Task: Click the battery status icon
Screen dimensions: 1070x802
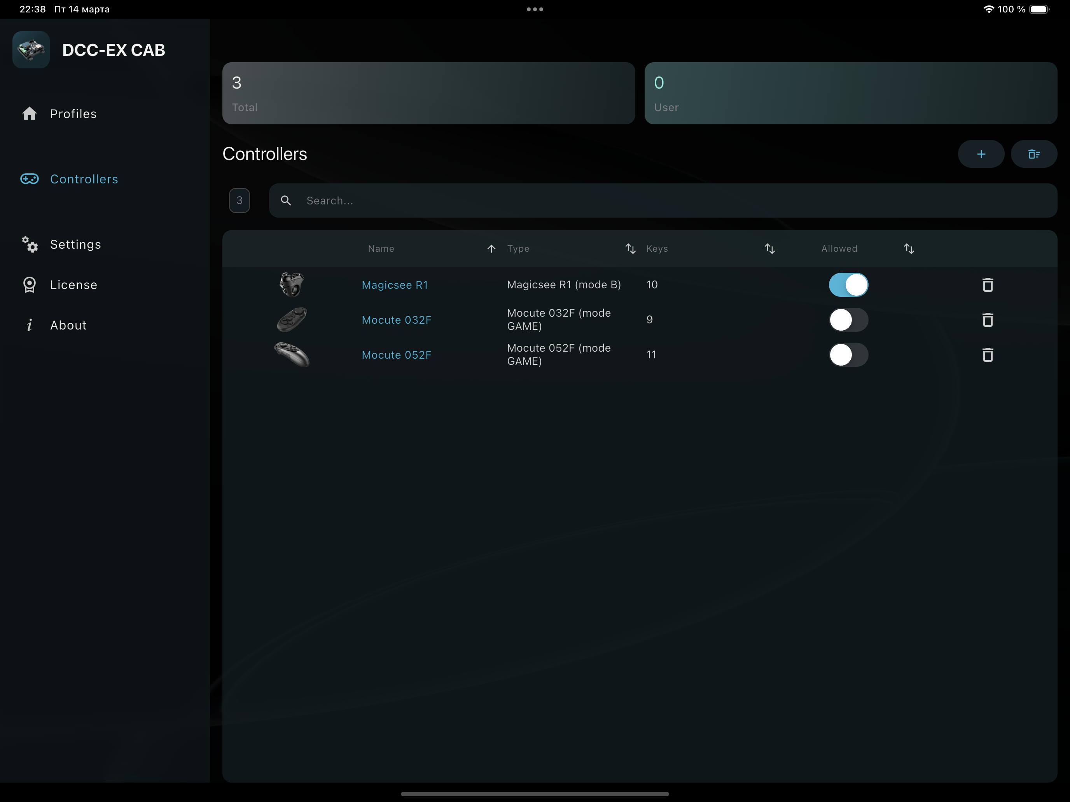Action: pyautogui.click(x=1040, y=9)
